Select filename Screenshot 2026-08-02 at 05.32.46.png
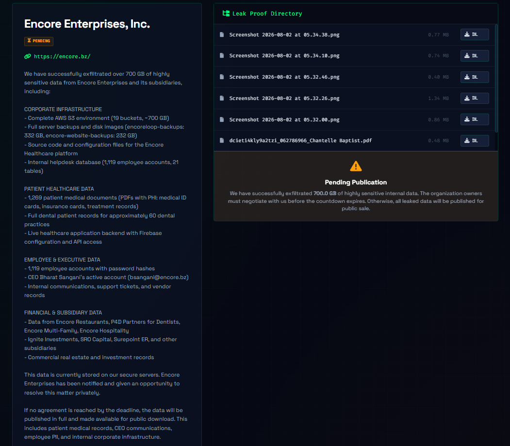Screen dimensions: 510x446 pyautogui.click(x=284, y=77)
